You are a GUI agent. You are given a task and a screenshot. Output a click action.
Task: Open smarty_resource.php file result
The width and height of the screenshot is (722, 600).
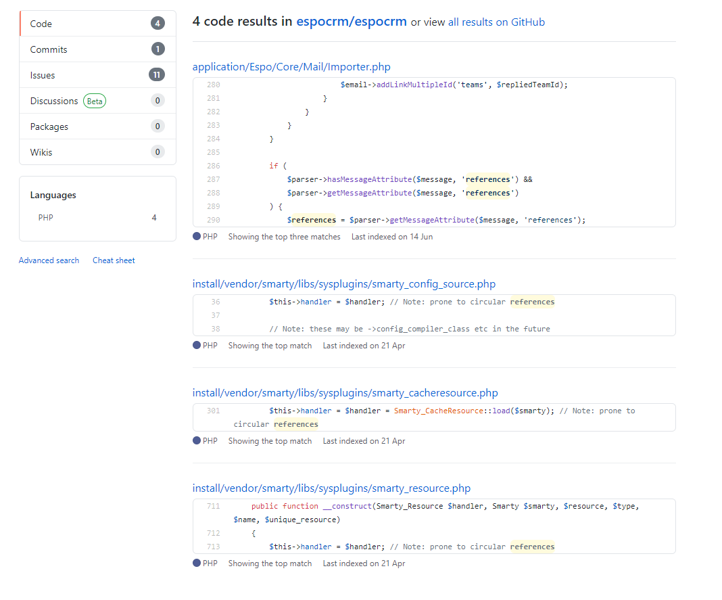click(331, 488)
